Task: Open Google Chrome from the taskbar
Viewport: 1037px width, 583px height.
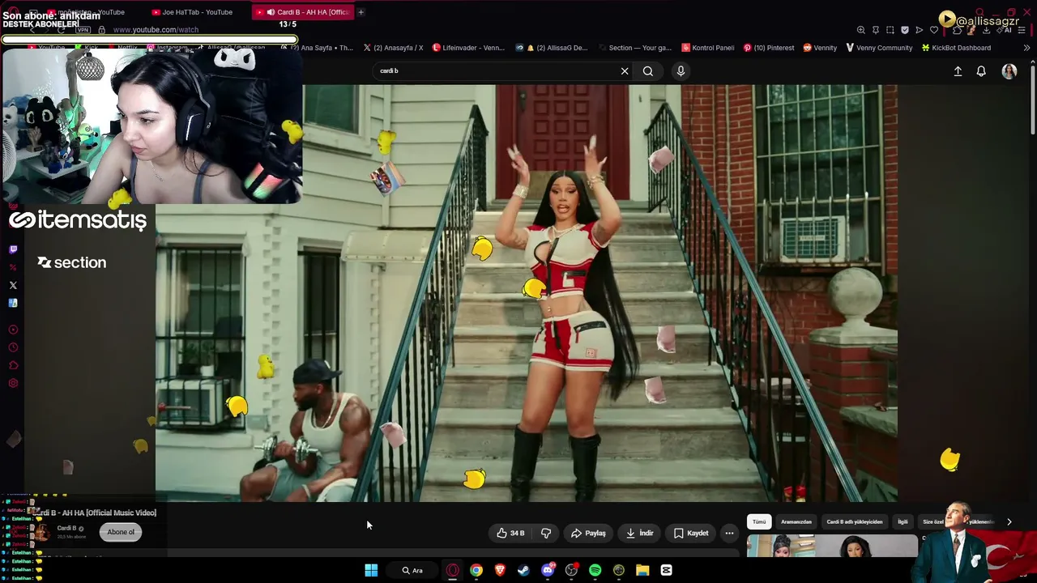Action: pos(476,570)
